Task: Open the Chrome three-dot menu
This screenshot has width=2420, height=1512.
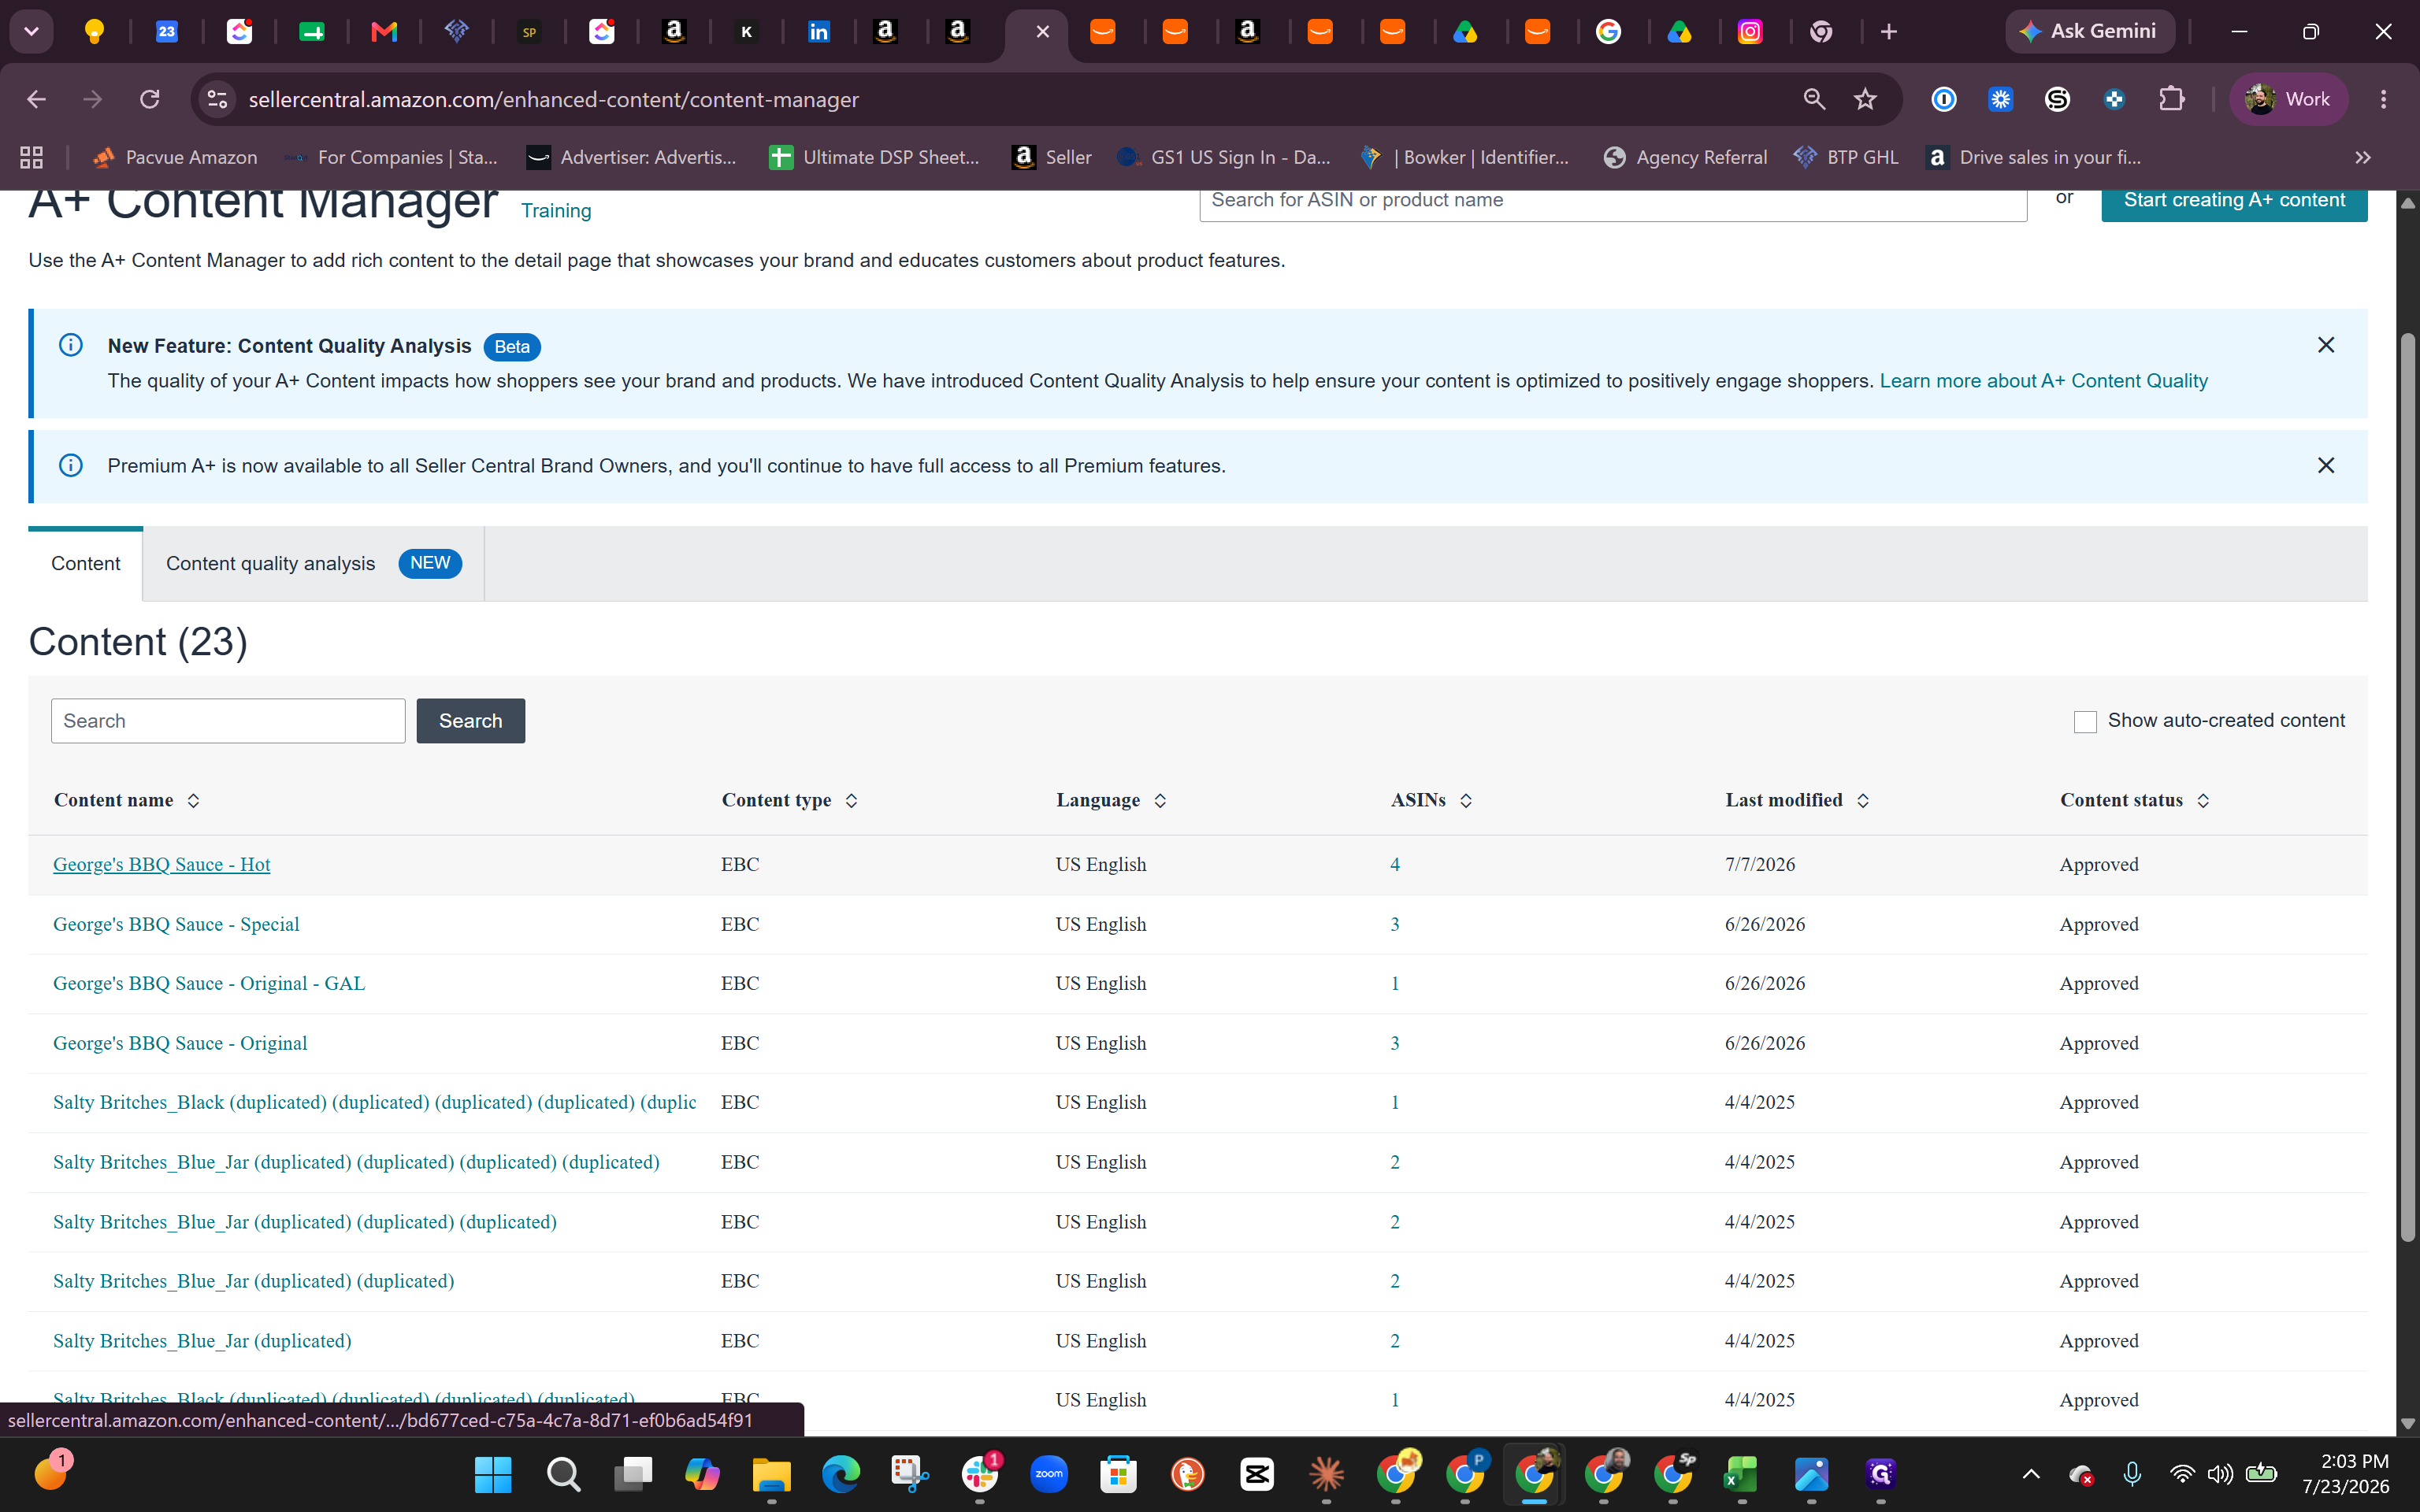Action: click(2383, 99)
